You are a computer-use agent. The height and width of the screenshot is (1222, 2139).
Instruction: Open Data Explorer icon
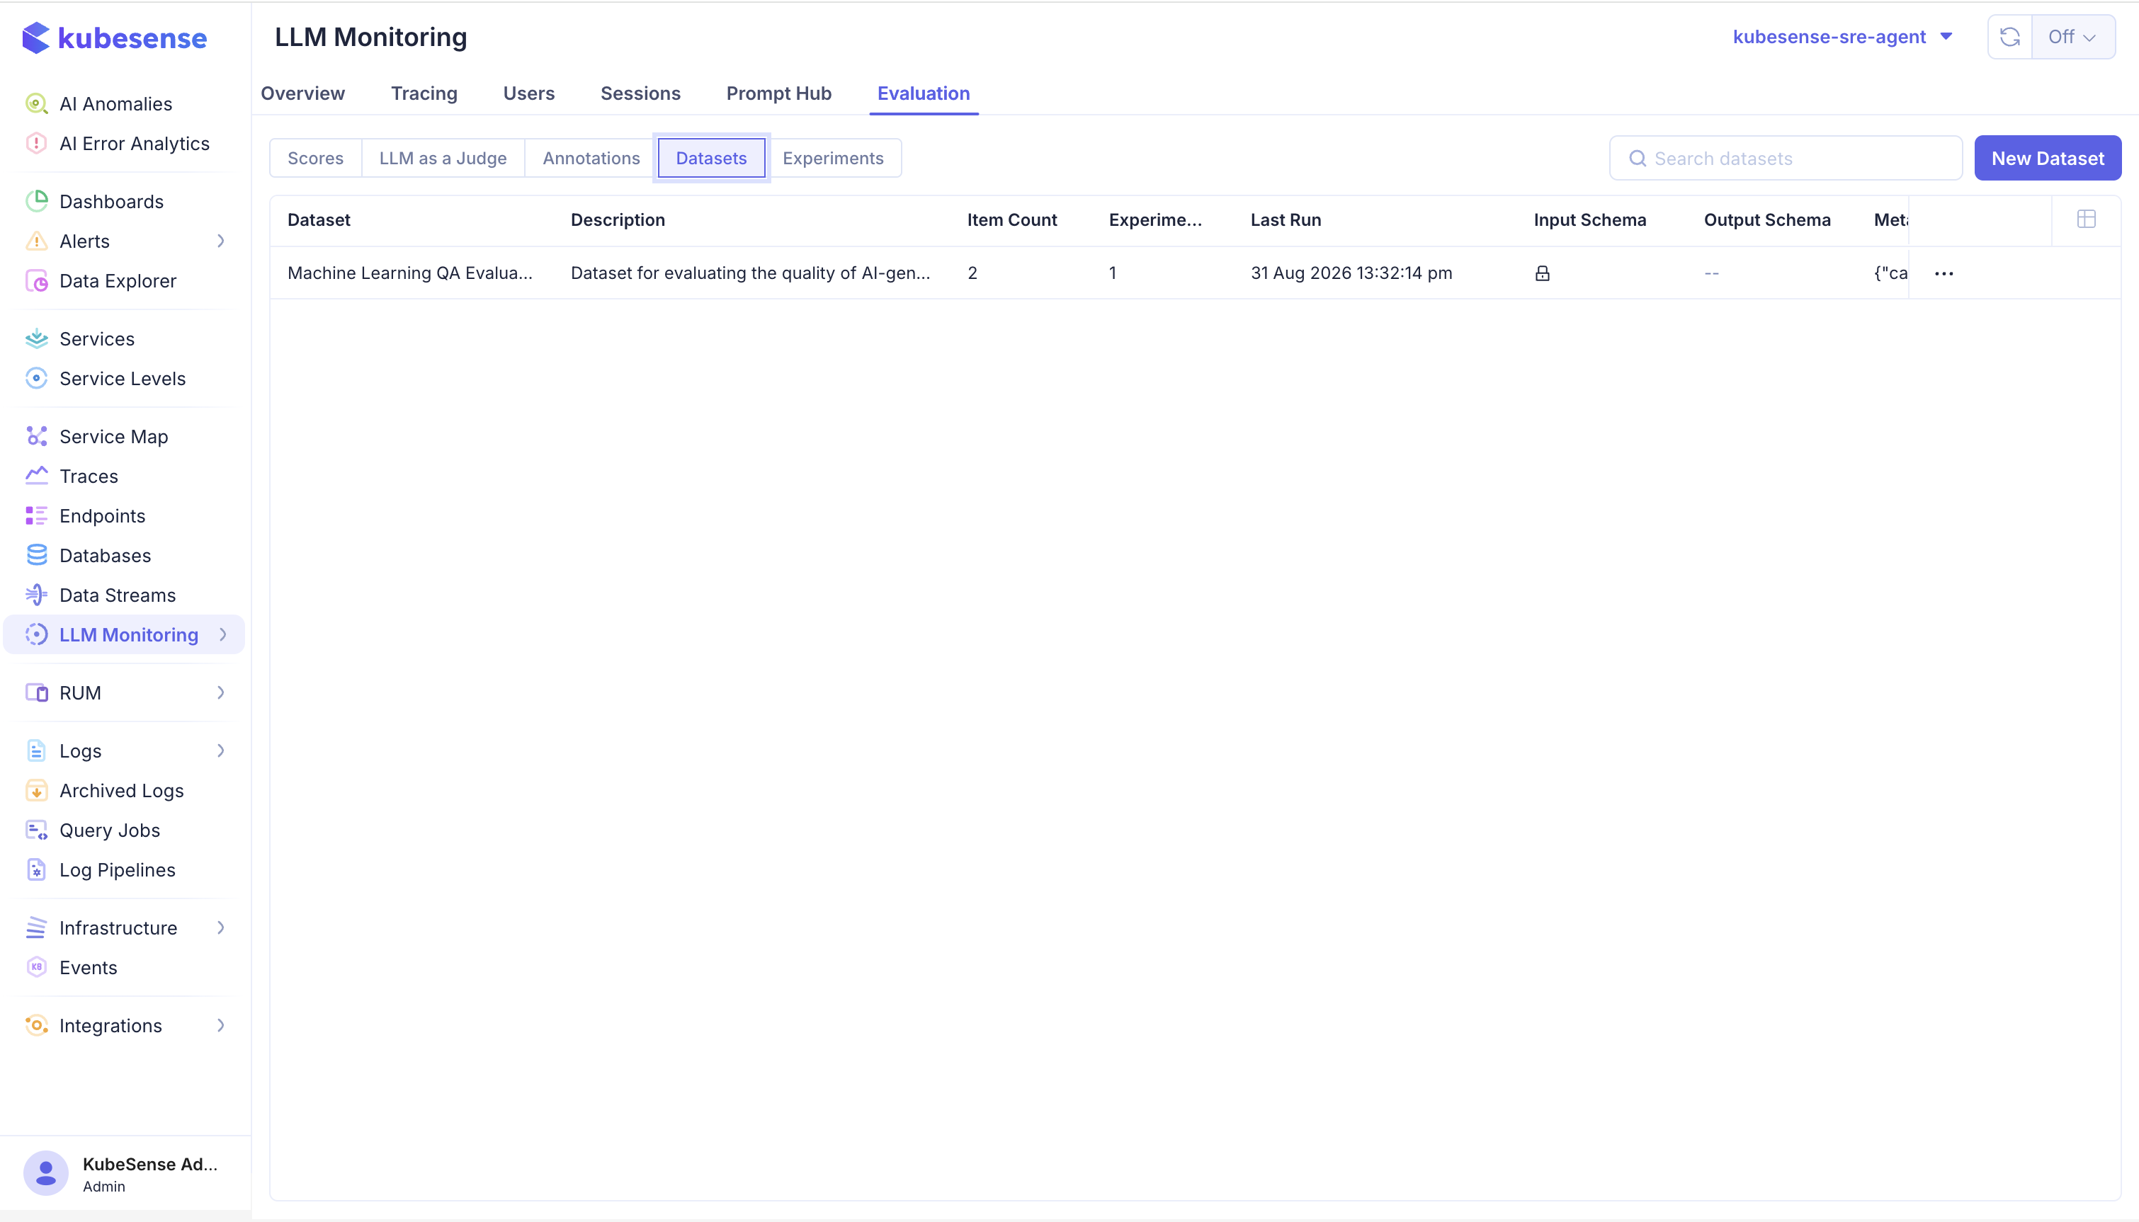(36, 281)
